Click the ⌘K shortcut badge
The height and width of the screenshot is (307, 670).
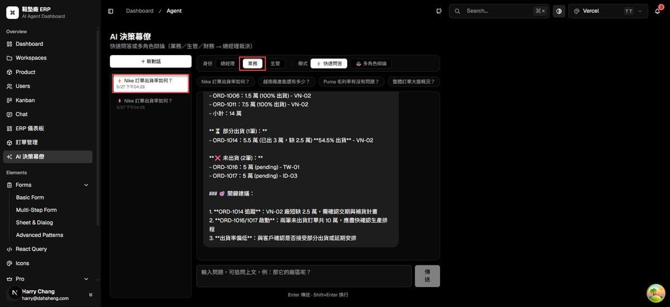point(539,11)
